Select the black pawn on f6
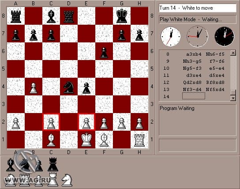Image resolution: width=240 pixels, height=189 pixels. (104, 53)
